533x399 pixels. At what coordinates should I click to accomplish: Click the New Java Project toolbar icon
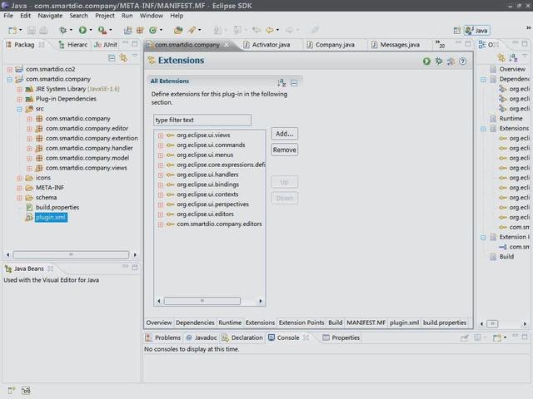pos(127,31)
